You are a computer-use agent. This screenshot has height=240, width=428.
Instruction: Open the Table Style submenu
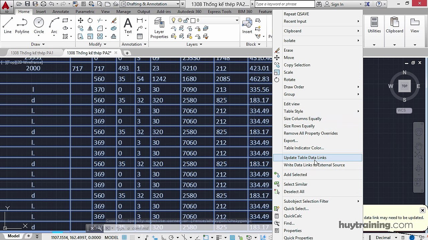[318, 111]
